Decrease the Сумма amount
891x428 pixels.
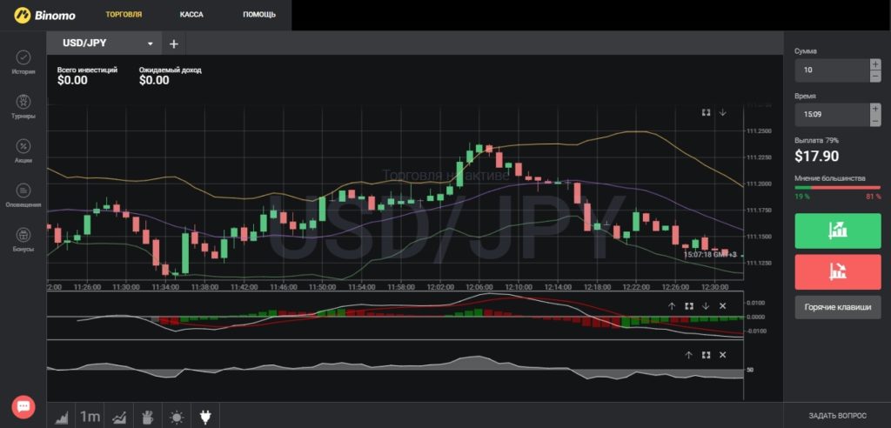pos(875,77)
